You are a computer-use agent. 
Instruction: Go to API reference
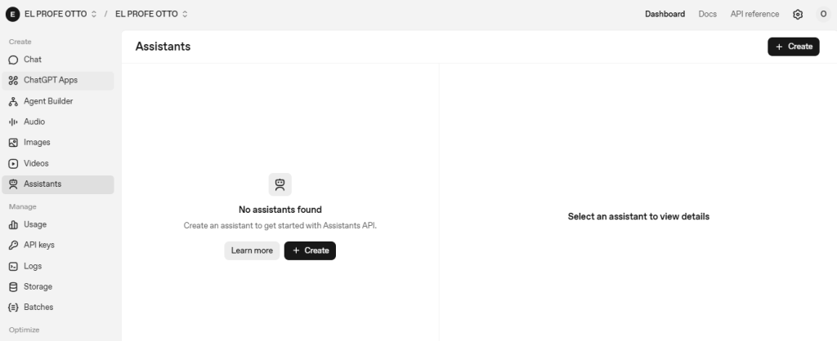point(754,14)
